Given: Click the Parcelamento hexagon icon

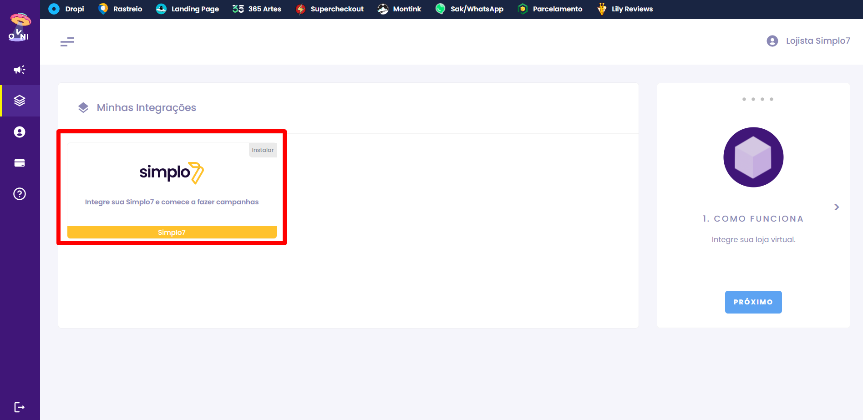Looking at the screenshot, I should click(523, 9).
